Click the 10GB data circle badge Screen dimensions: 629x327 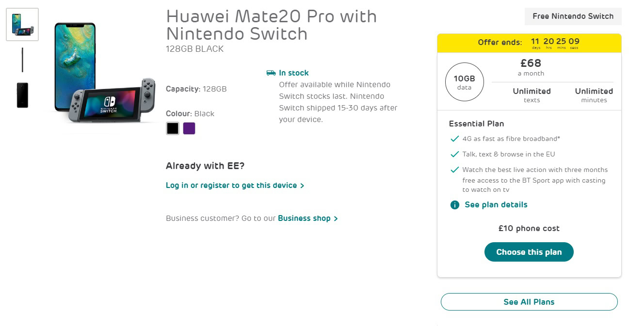(464, 82)
